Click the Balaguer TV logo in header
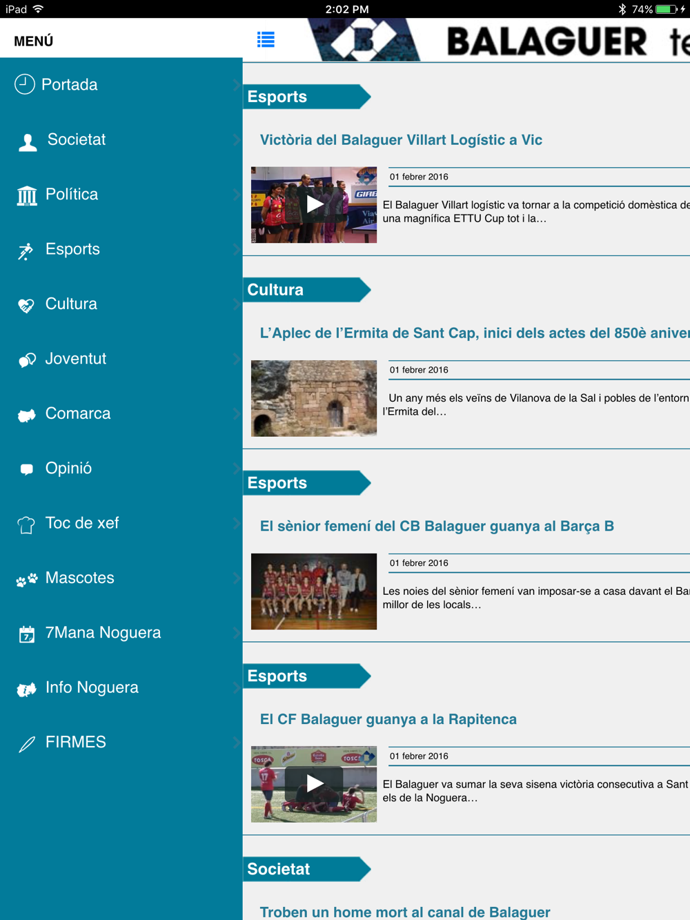Viewport: 690px width, 920px height. [x=498, y=40]
